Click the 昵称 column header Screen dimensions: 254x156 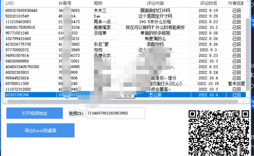point(98,3)
